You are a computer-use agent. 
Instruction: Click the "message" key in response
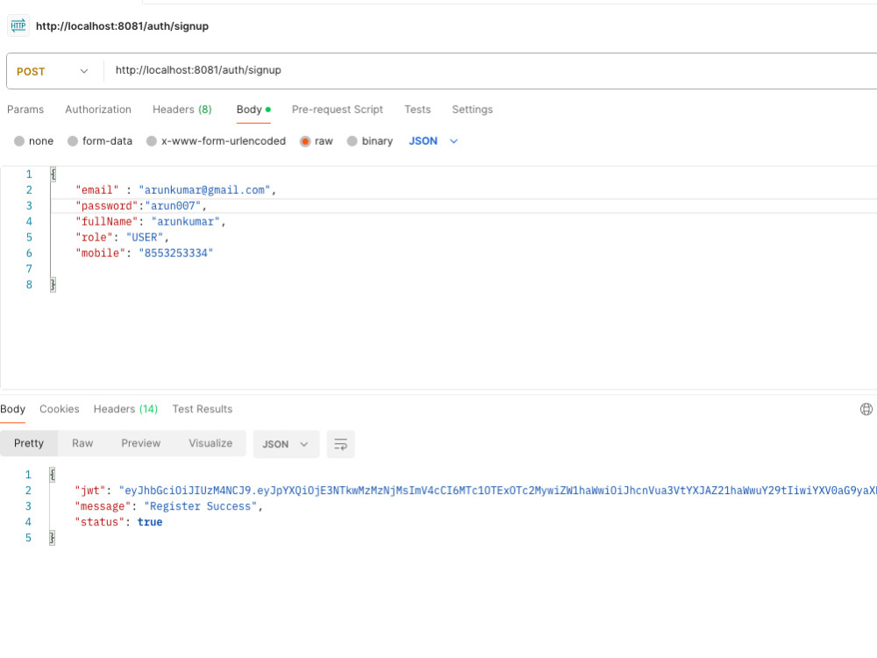click(103, 506)
